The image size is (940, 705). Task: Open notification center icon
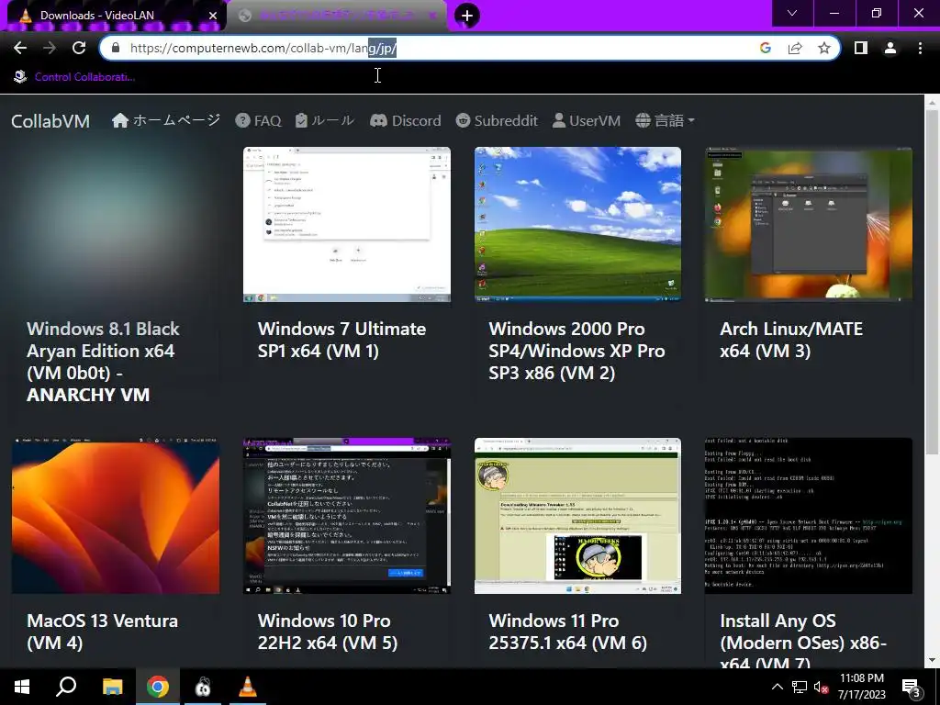[x=912, y=688]
